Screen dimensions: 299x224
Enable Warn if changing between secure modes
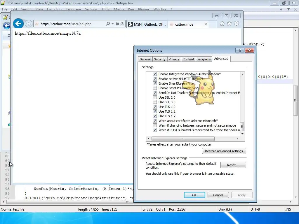tap(155, 125)
